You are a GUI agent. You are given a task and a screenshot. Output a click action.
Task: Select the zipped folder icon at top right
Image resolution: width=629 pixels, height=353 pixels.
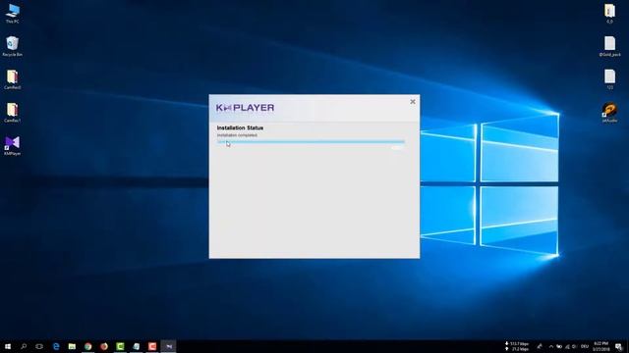[609, 14]
